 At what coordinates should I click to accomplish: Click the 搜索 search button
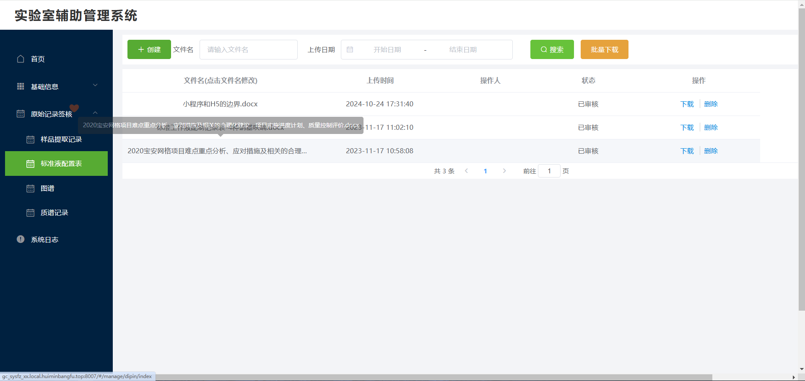[552, 49]
